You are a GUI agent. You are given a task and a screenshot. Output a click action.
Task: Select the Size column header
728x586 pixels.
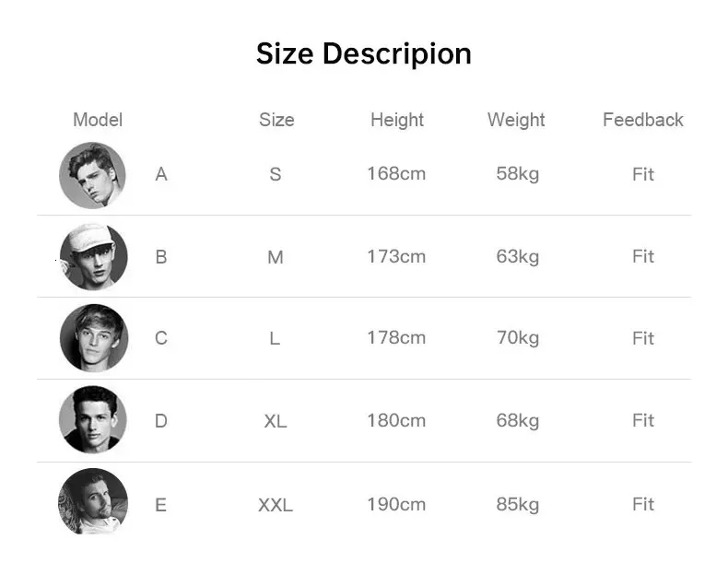276,120
